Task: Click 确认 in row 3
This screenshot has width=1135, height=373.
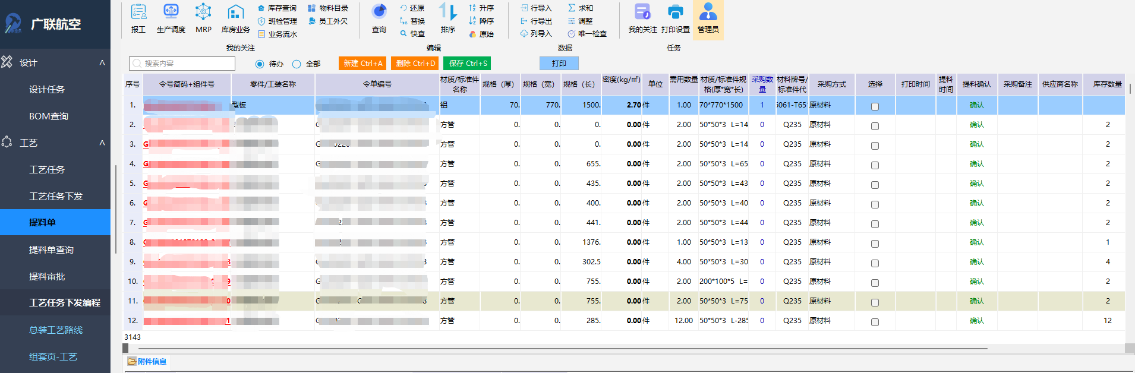Action: tap(976, 144)
